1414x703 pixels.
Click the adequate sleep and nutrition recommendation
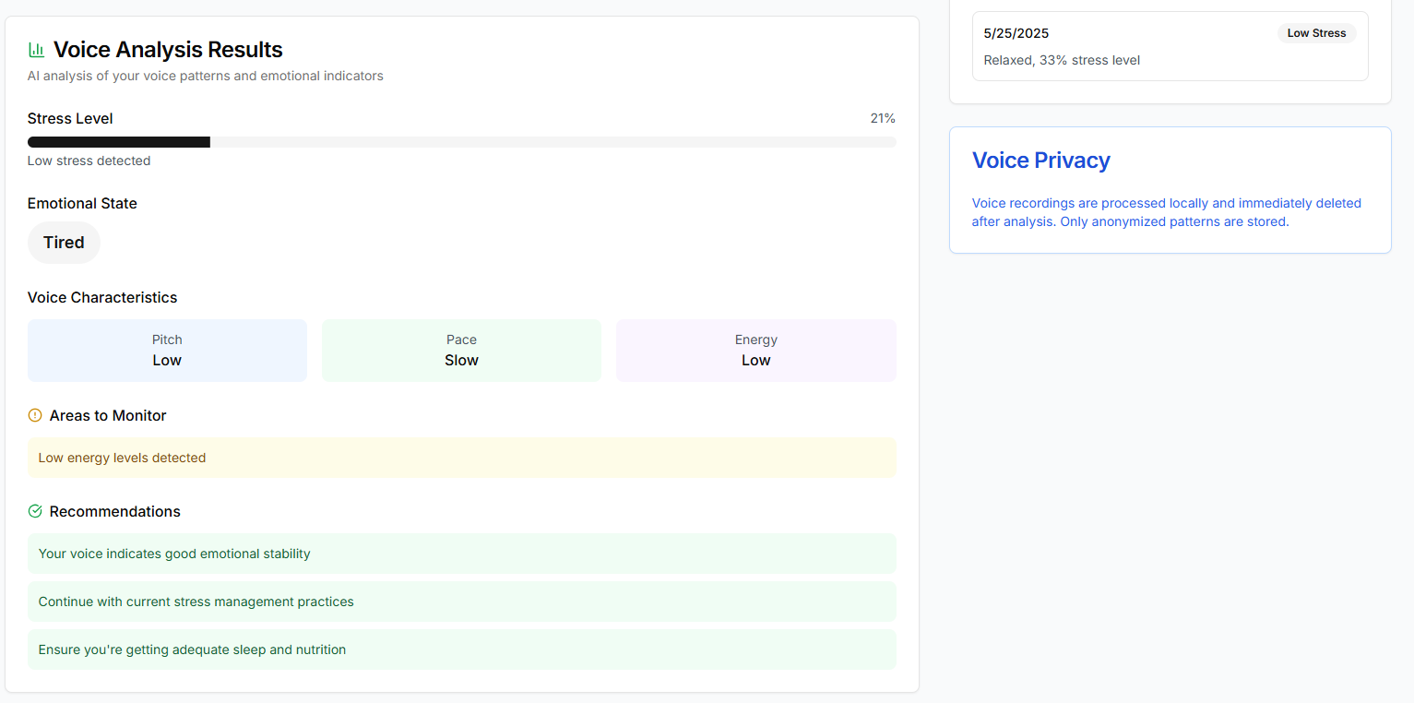coord(461,649)
